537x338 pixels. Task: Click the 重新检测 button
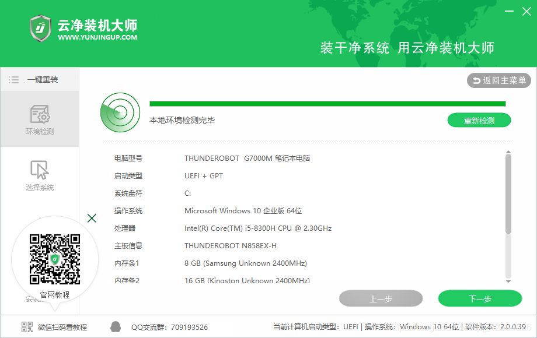[479, 120]
